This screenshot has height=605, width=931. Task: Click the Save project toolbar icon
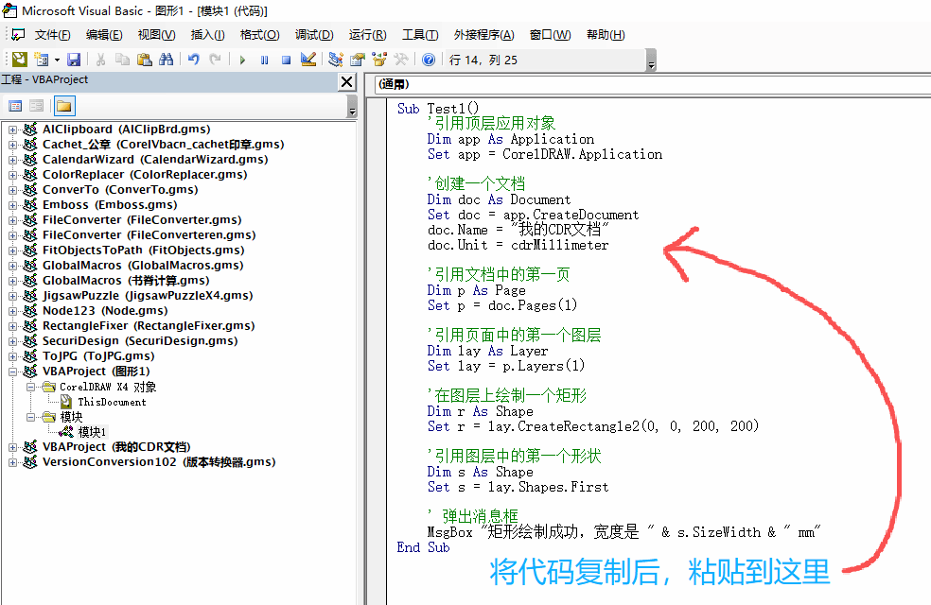73,60
